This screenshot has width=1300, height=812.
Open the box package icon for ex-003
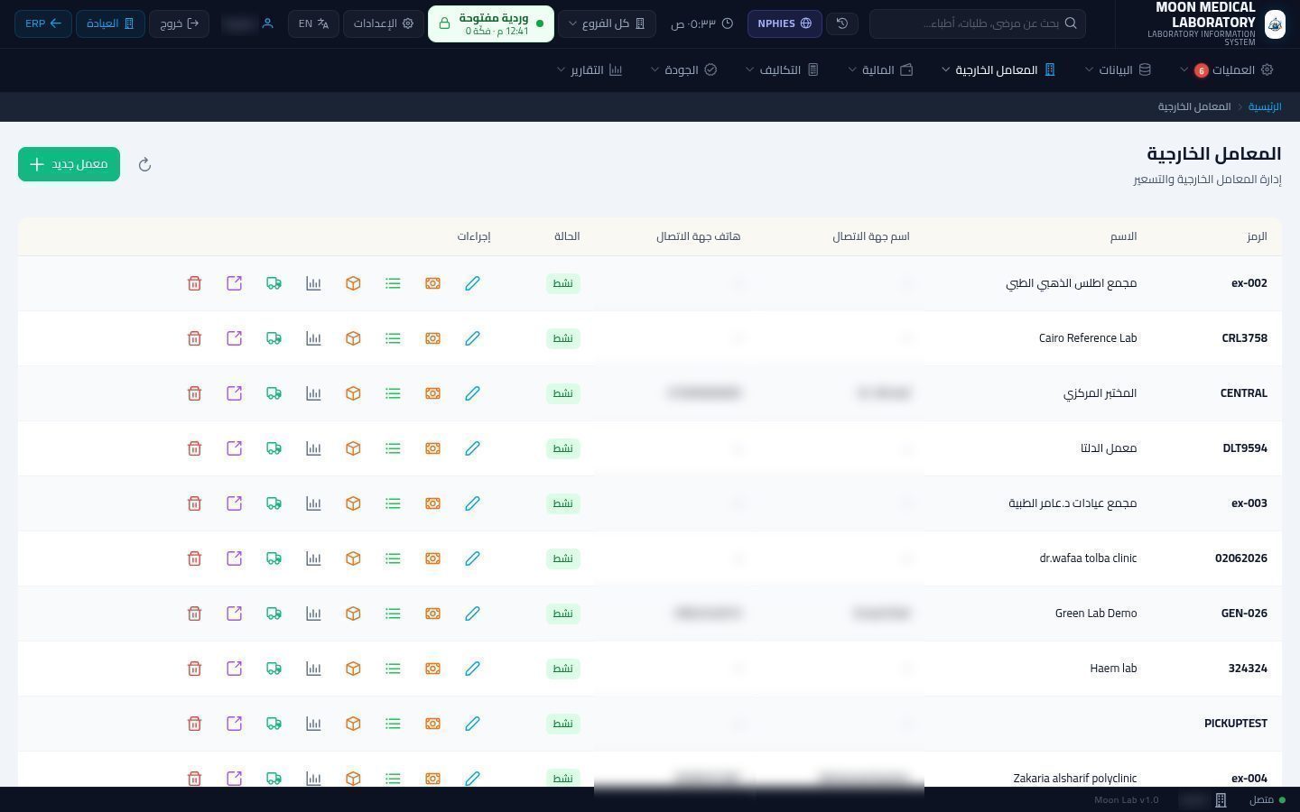point(353,503)
